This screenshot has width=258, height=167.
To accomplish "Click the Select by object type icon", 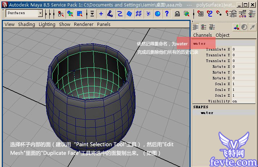I will click(70, 14).
